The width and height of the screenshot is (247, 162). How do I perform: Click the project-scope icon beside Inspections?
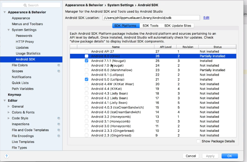point(59,124)
